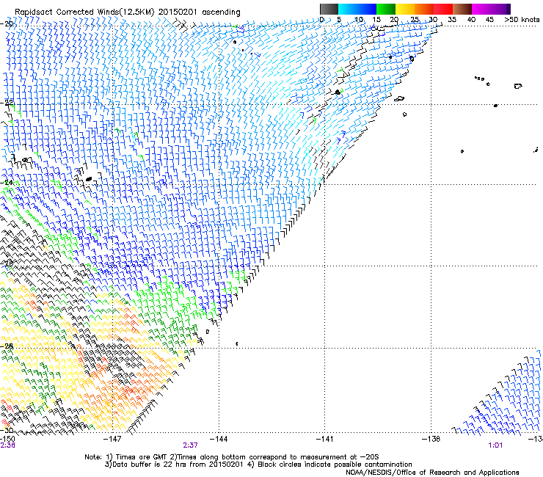Click the 'Data buffer is 22 hrs' note line
The width and height of the screenshot is (543, 477).
click(x=258, y=465)
